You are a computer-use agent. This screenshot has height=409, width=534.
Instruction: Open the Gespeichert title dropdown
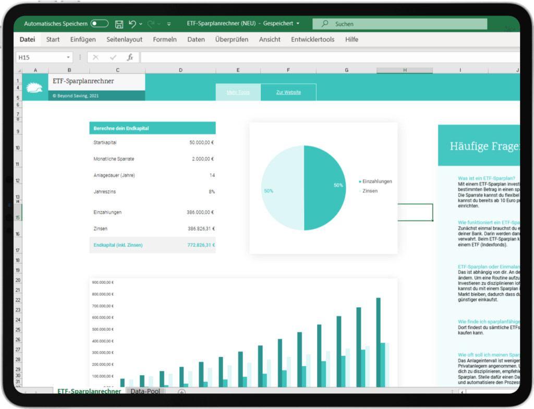[297, 23]
